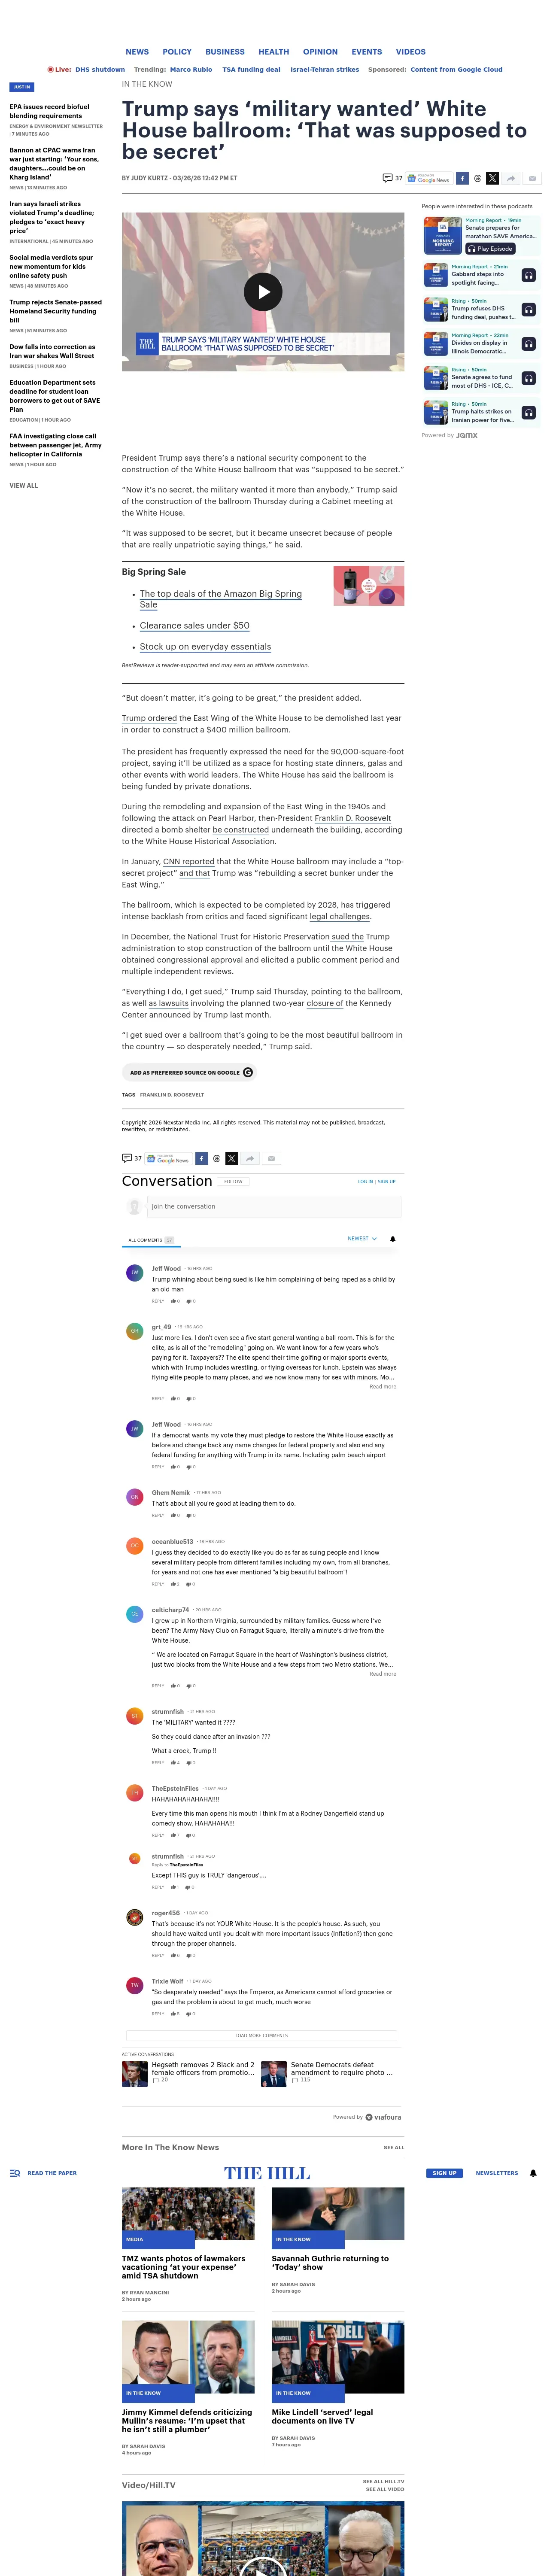Play the Trump ballroom video
Image resolution: width=559 pixels, height=2576 pixels.
pyautogui.click(x=263, y=291)
